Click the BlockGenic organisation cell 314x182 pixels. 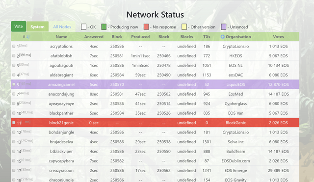[235, 123]
